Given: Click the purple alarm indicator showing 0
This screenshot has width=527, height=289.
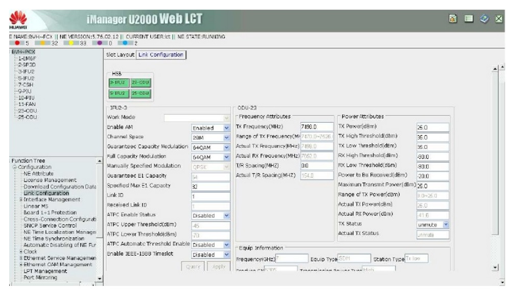Looking at the screenshot, I should (x=100, y=43).
